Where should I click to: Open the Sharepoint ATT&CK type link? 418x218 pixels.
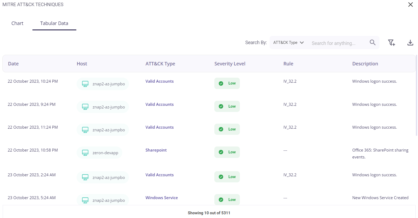pos(156,150)
